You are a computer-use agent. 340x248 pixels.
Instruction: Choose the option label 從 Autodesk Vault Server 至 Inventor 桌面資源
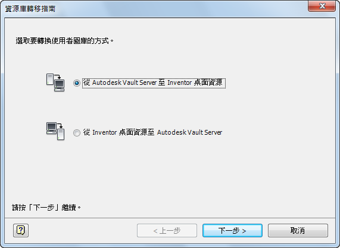coord(153,82)
